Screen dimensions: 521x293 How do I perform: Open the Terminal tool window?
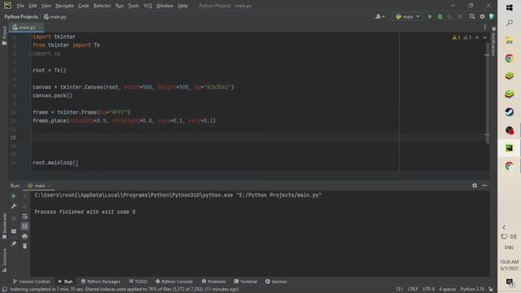coord(246,282)
